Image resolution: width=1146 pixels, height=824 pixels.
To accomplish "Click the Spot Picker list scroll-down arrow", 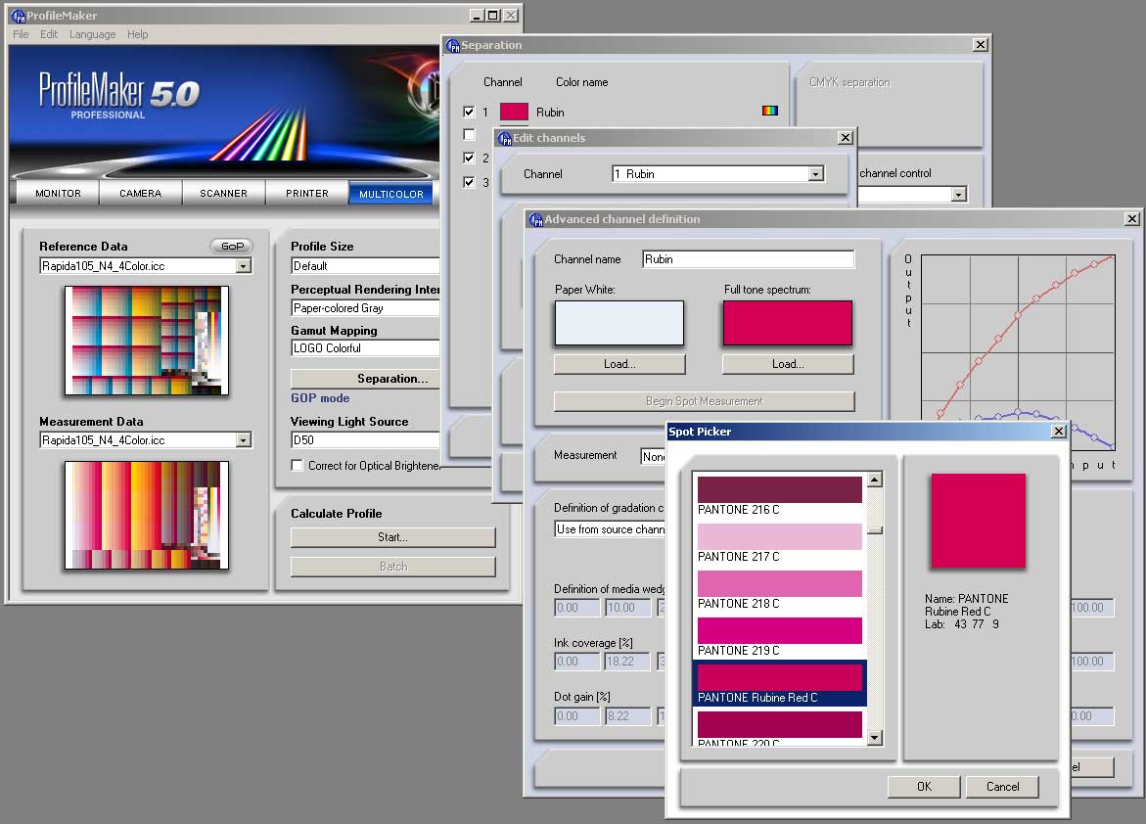I will 875,738.
